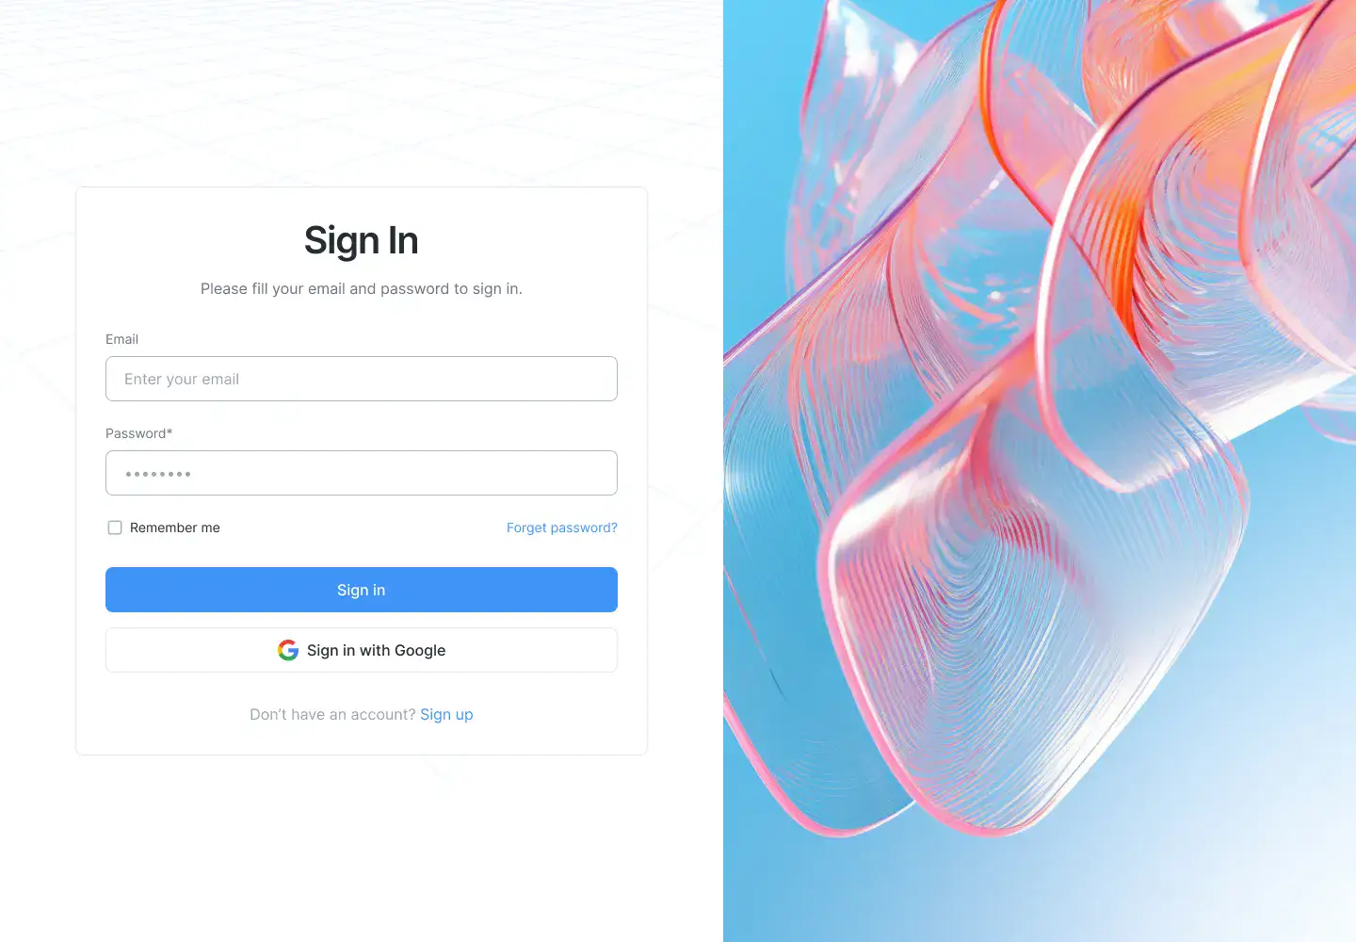This screenshot has width=1356, height=942.
Task: Tick the Remember me checkbox
Action: click(115, 528)
